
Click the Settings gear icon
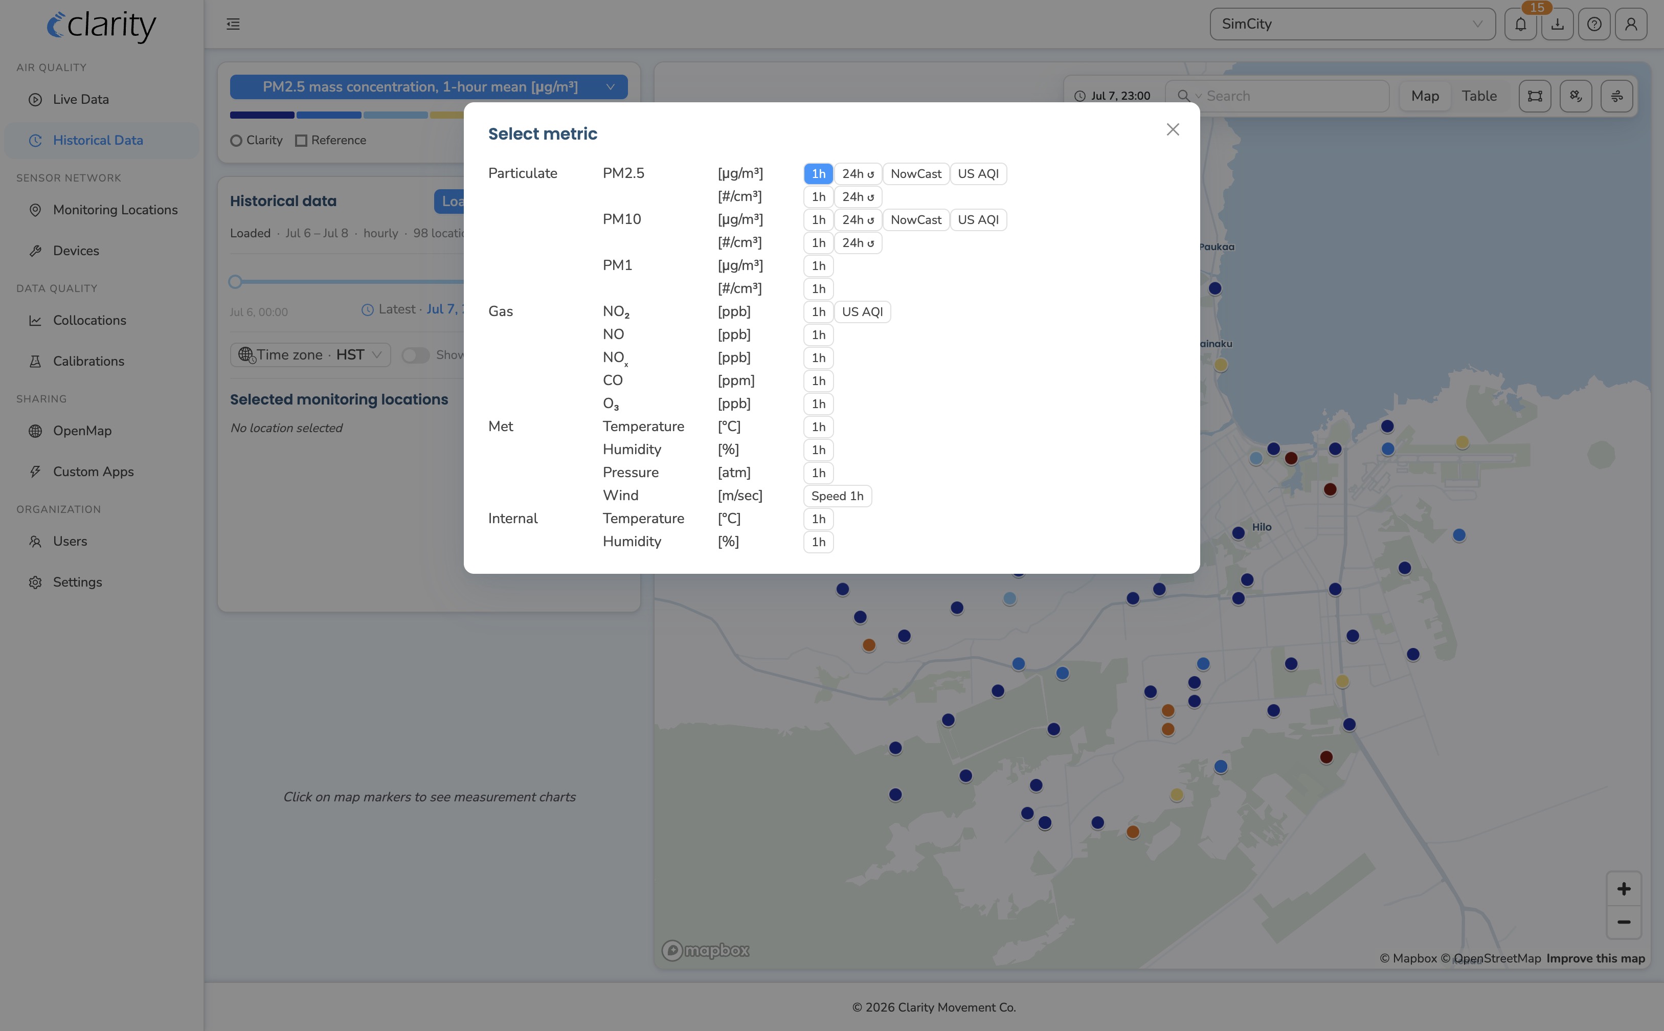point(35,582)
